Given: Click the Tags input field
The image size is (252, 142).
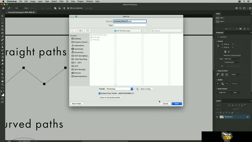Looking at the screenshot, I should point(130,25).
